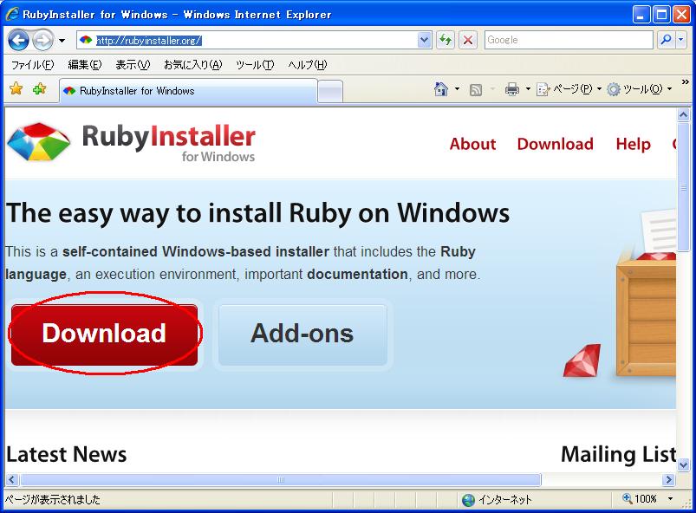Click the red Download button
The height and width of the screenshot is (513, 696).
(x=105, y=334)
